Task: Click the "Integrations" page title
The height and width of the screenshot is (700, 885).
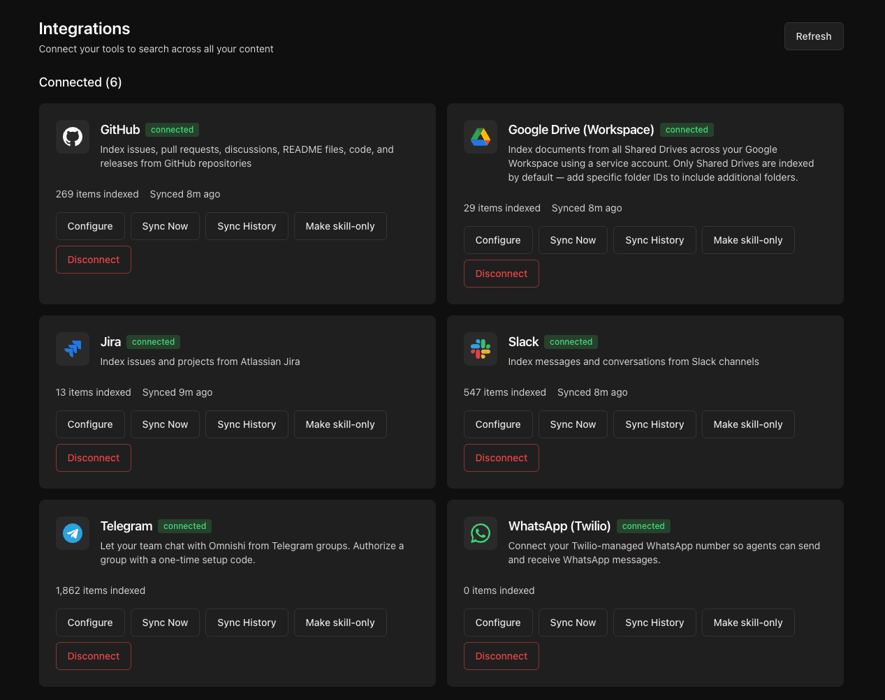Action: [85, 29]
